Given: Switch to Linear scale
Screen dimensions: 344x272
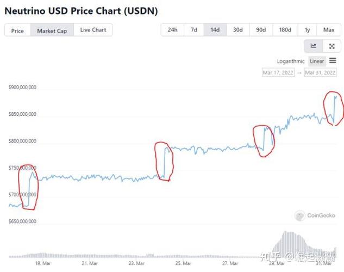Looking at the screenshot, I should coord(317,61).
